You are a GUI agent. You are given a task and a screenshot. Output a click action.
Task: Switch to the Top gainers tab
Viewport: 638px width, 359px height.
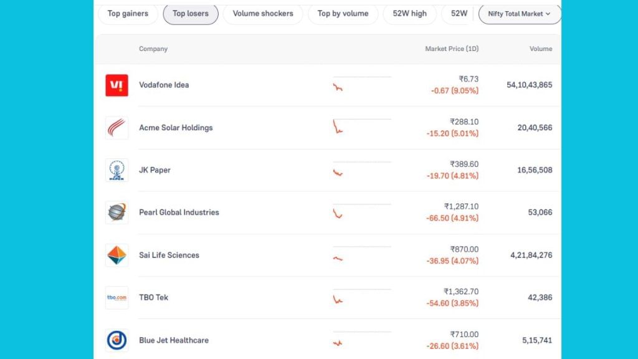128,14
